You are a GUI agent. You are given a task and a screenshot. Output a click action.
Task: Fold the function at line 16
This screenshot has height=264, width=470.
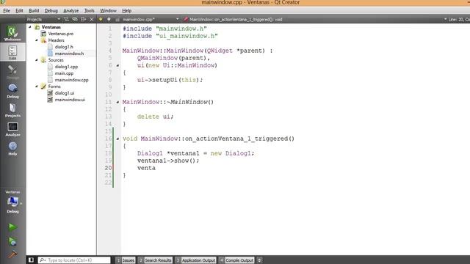coord(117,139)
